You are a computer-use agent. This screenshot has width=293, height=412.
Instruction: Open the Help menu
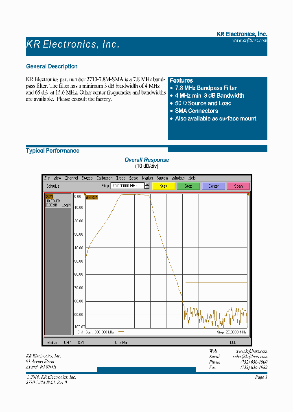[x=192, y=178]
